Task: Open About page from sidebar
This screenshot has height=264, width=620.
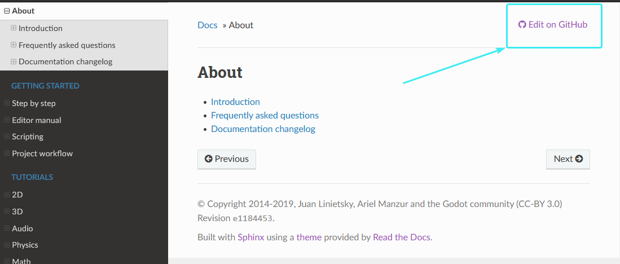Action: click(23, 11)
